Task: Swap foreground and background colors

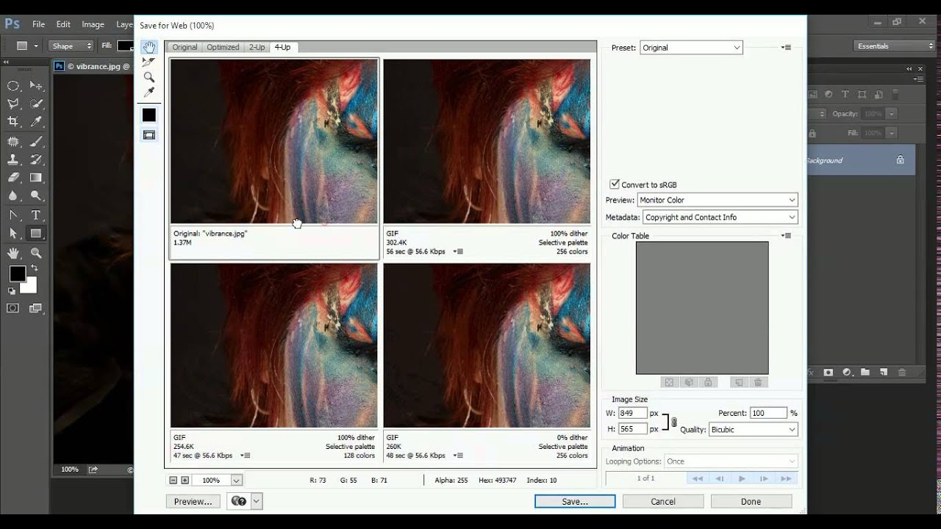Action: (35, 268)
